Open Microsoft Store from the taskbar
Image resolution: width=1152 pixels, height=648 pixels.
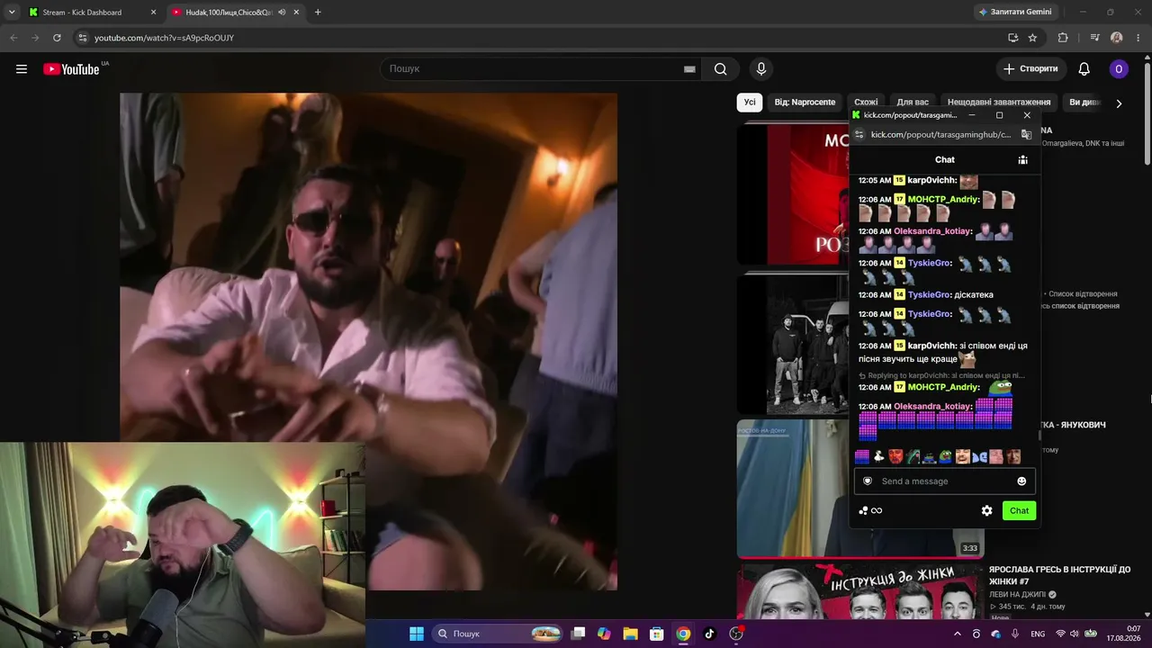tap(657, 634)
